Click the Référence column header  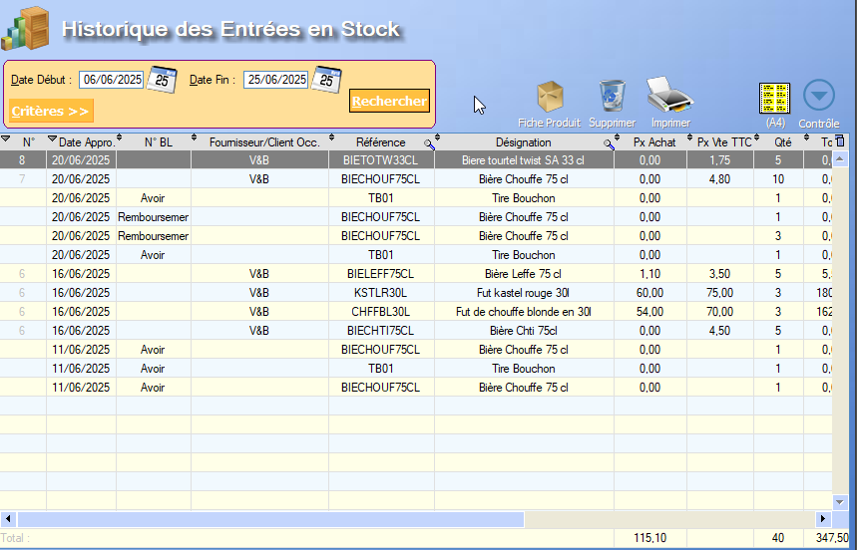(381, 142)
